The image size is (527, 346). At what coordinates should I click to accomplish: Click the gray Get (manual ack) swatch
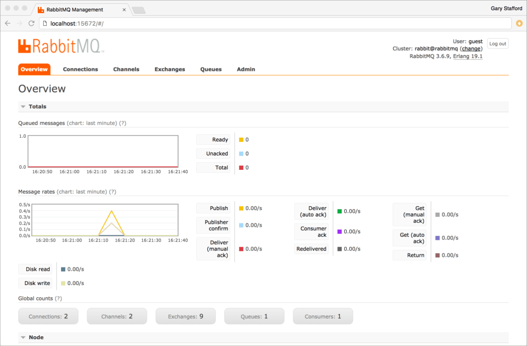(x=438, y=215)
